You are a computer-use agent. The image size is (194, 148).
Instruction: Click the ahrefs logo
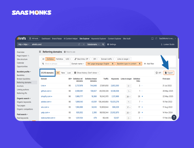21,38
